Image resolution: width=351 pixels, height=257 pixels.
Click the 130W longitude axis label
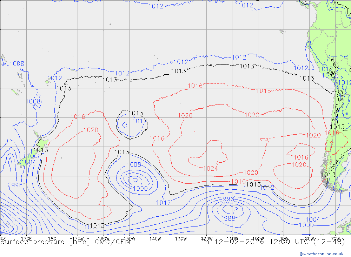click(181, 239)
